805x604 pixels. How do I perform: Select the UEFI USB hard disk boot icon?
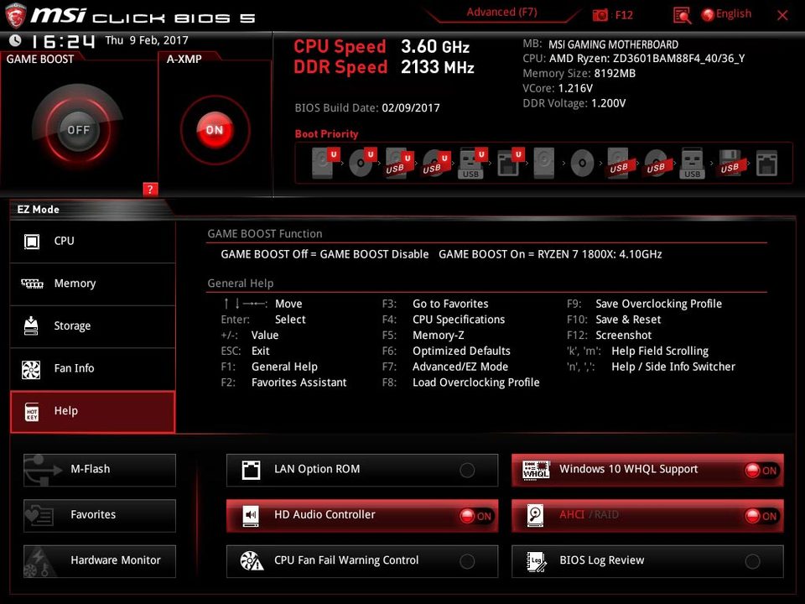[x=399, y=163]
